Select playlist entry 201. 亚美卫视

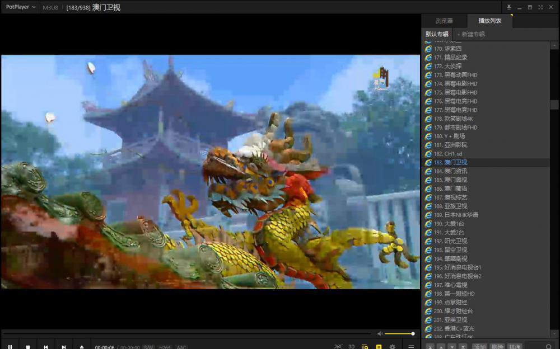point(487,320)
